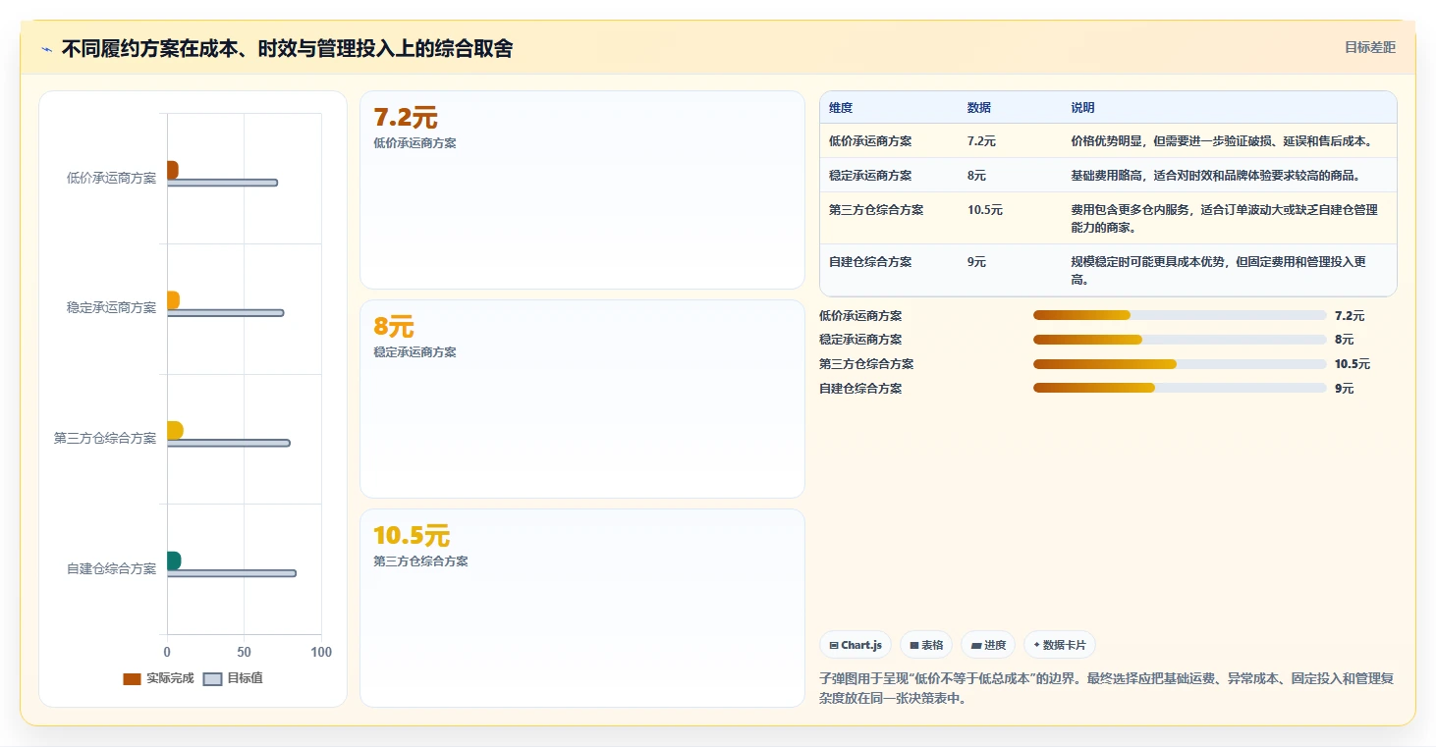Click the axis value 50 on the chart
This screenshot has height=747, width=1436.
(x=244, y=652)
